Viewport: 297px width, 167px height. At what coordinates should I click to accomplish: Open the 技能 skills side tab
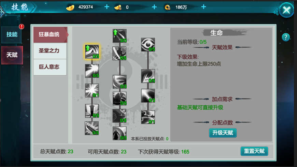pos(12,35)
